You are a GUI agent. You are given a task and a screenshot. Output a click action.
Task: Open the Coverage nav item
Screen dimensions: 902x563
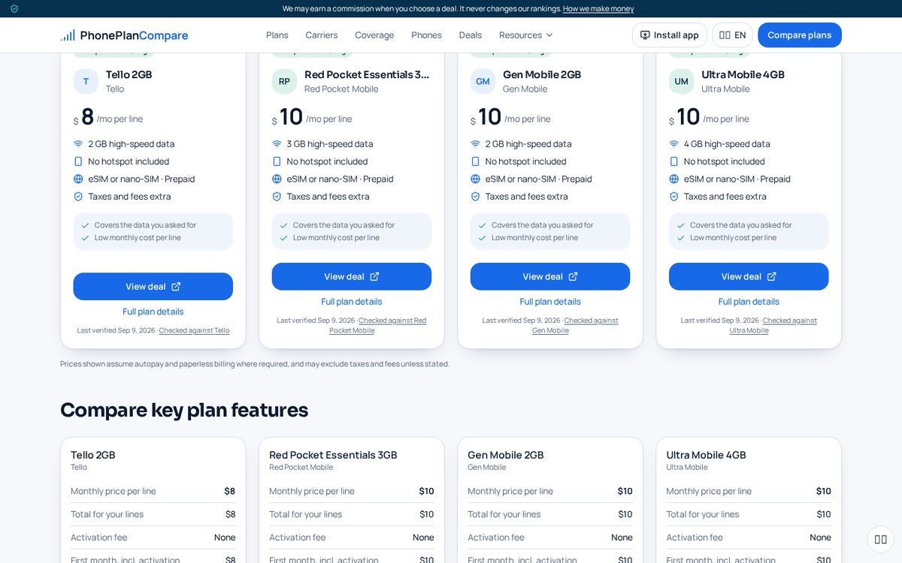click(x=374, y=35)
